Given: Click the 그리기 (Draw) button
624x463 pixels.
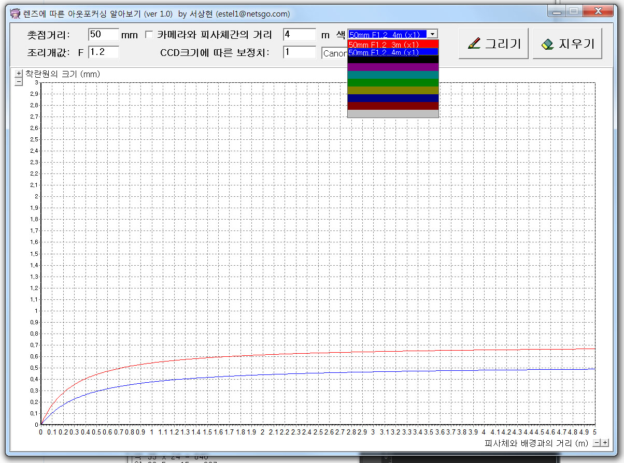Looking at the screenshot, I should pos(493,44).
